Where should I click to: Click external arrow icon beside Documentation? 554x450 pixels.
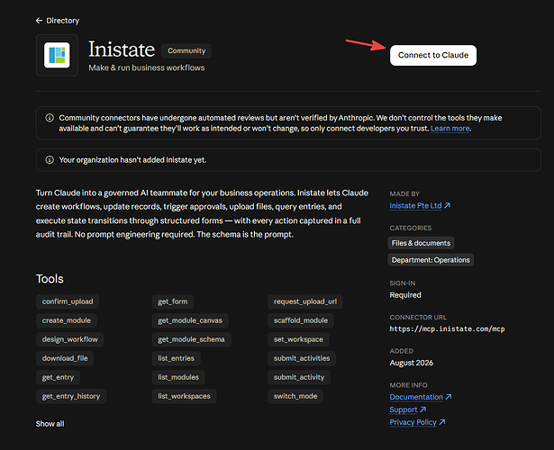pos(449,397)
